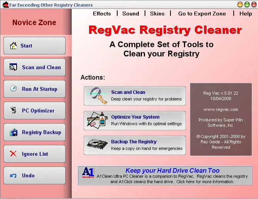This screenshot has height=199, width=258.
Task: Click the green maximize button in title bar
Action: click(247, 4)
